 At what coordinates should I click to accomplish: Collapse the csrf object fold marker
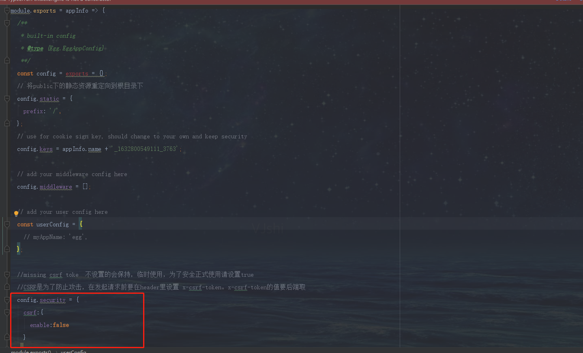[7, 312]
